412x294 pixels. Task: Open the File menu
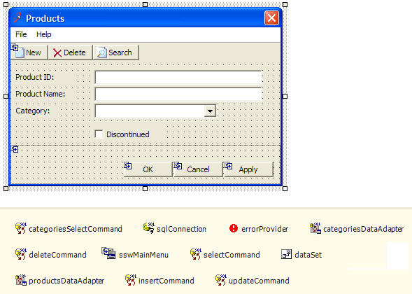pos(21,34)
